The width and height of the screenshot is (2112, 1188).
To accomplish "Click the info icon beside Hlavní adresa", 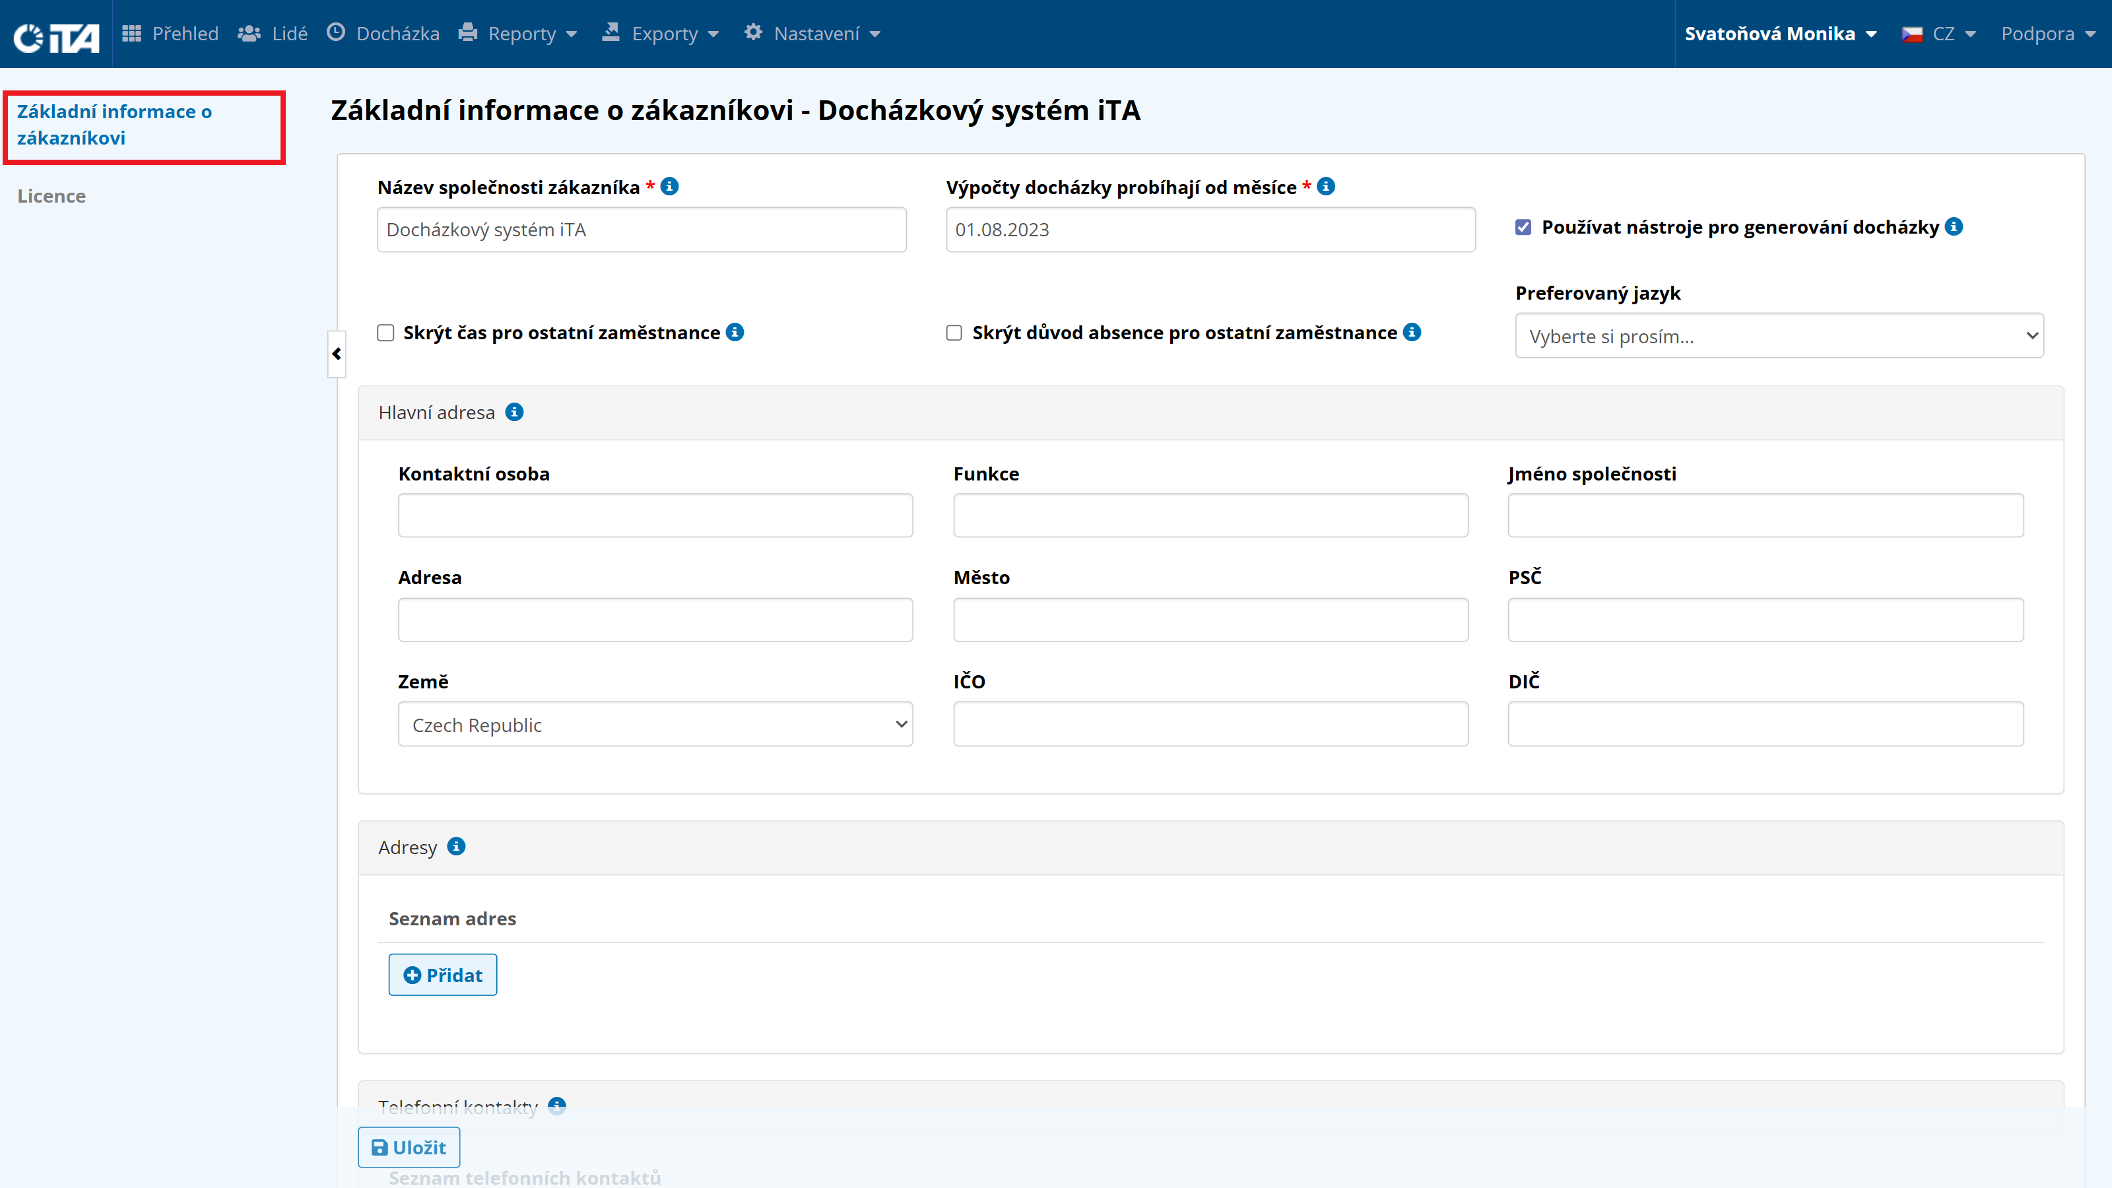I will 515,412.
